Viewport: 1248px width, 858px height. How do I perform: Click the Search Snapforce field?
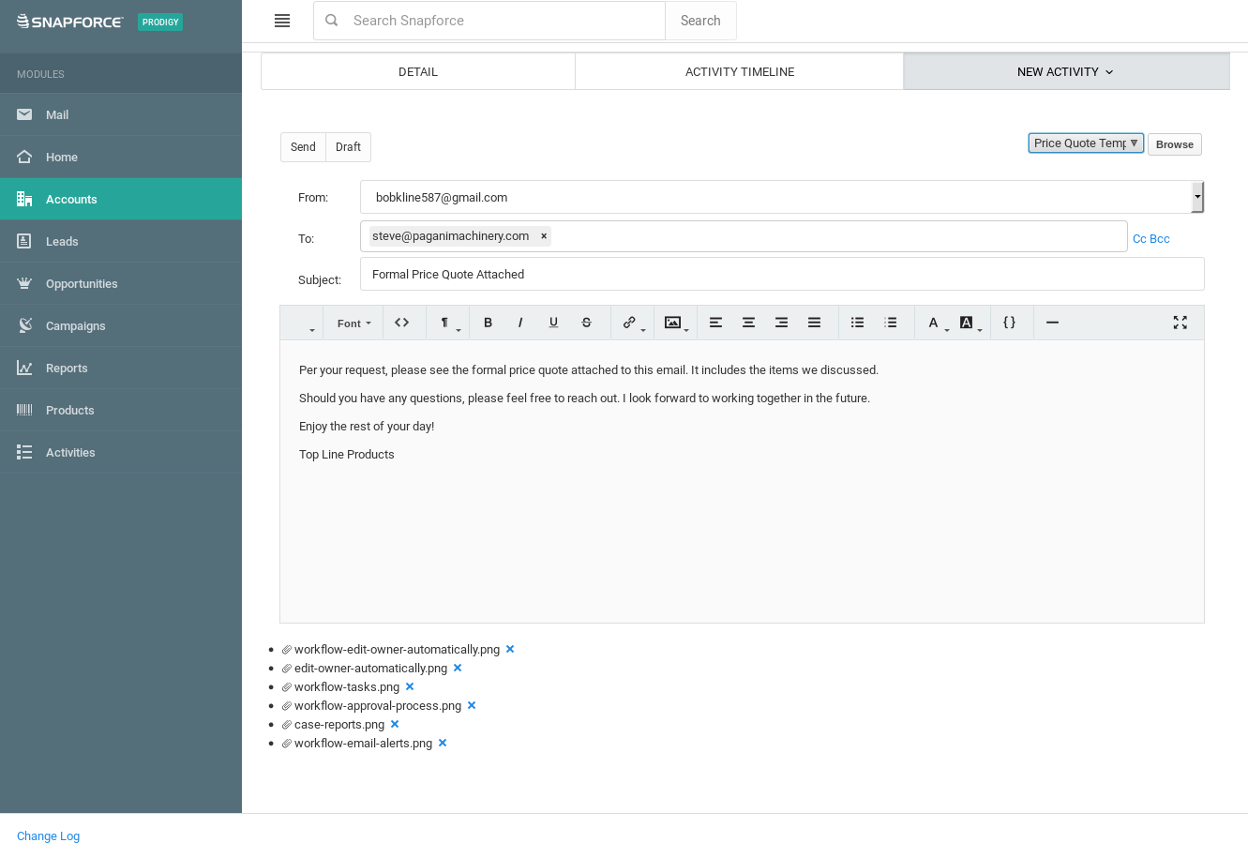point(489,21)
